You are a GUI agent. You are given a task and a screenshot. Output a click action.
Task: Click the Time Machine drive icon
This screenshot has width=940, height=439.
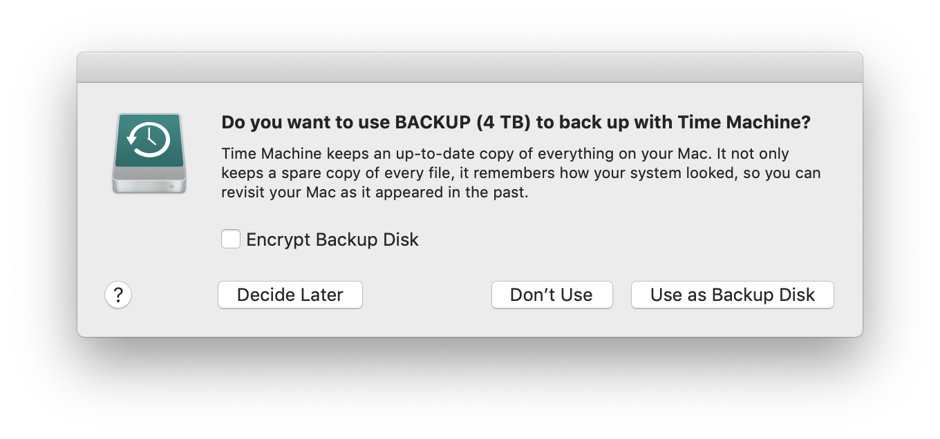(149, 153)
